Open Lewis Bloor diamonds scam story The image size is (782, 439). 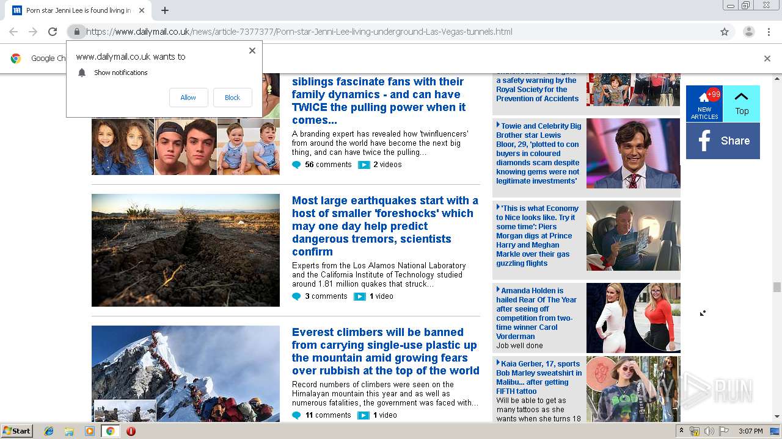click(x=538, y=154)
